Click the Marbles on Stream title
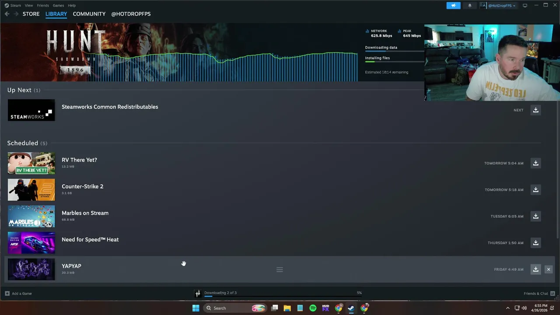The image size is (560, 315). coord(85,213)
